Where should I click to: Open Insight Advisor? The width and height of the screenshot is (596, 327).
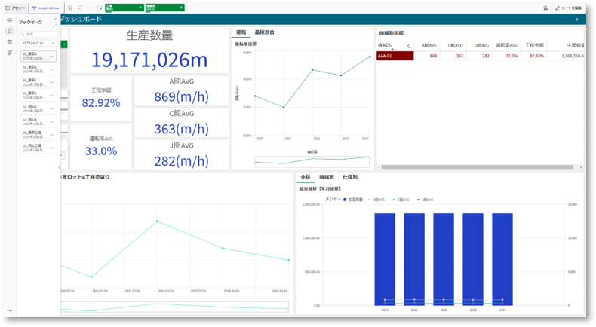click(46, 8)
